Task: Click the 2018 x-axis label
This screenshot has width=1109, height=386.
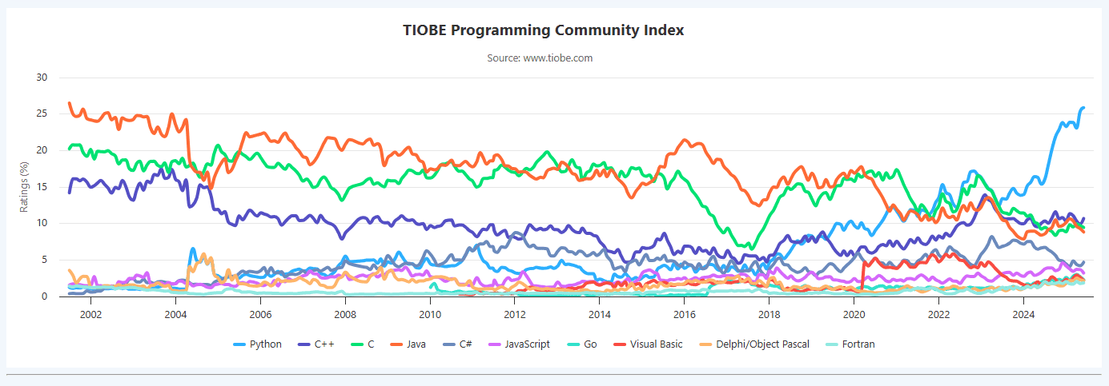Action: pyautogui.click(x=769, y=314)
